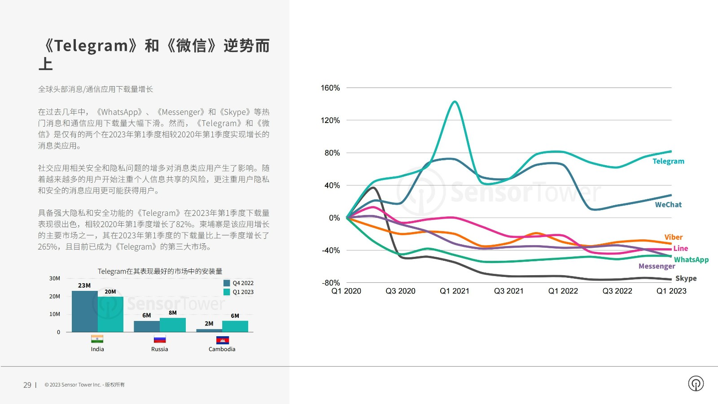Click the India country label
Image resolution: width=718 pixels, height=404 pixels.
[x=97, y=349]
